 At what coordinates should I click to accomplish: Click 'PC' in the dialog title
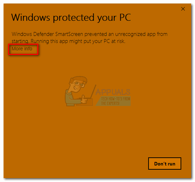click(125, 17)
